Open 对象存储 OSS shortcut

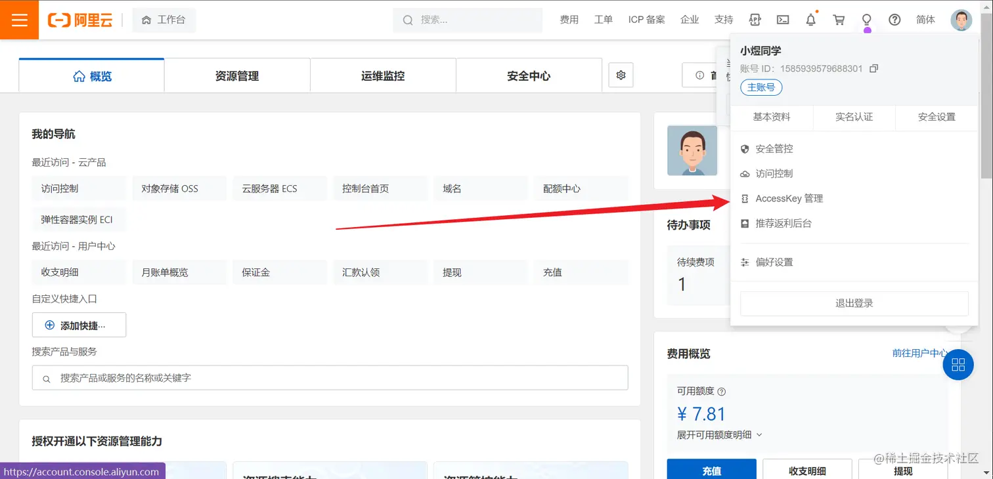179,188
